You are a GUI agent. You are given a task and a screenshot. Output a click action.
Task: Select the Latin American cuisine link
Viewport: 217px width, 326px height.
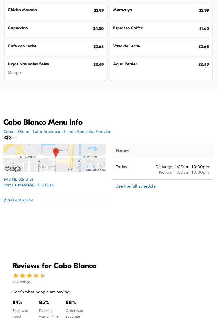47,131
